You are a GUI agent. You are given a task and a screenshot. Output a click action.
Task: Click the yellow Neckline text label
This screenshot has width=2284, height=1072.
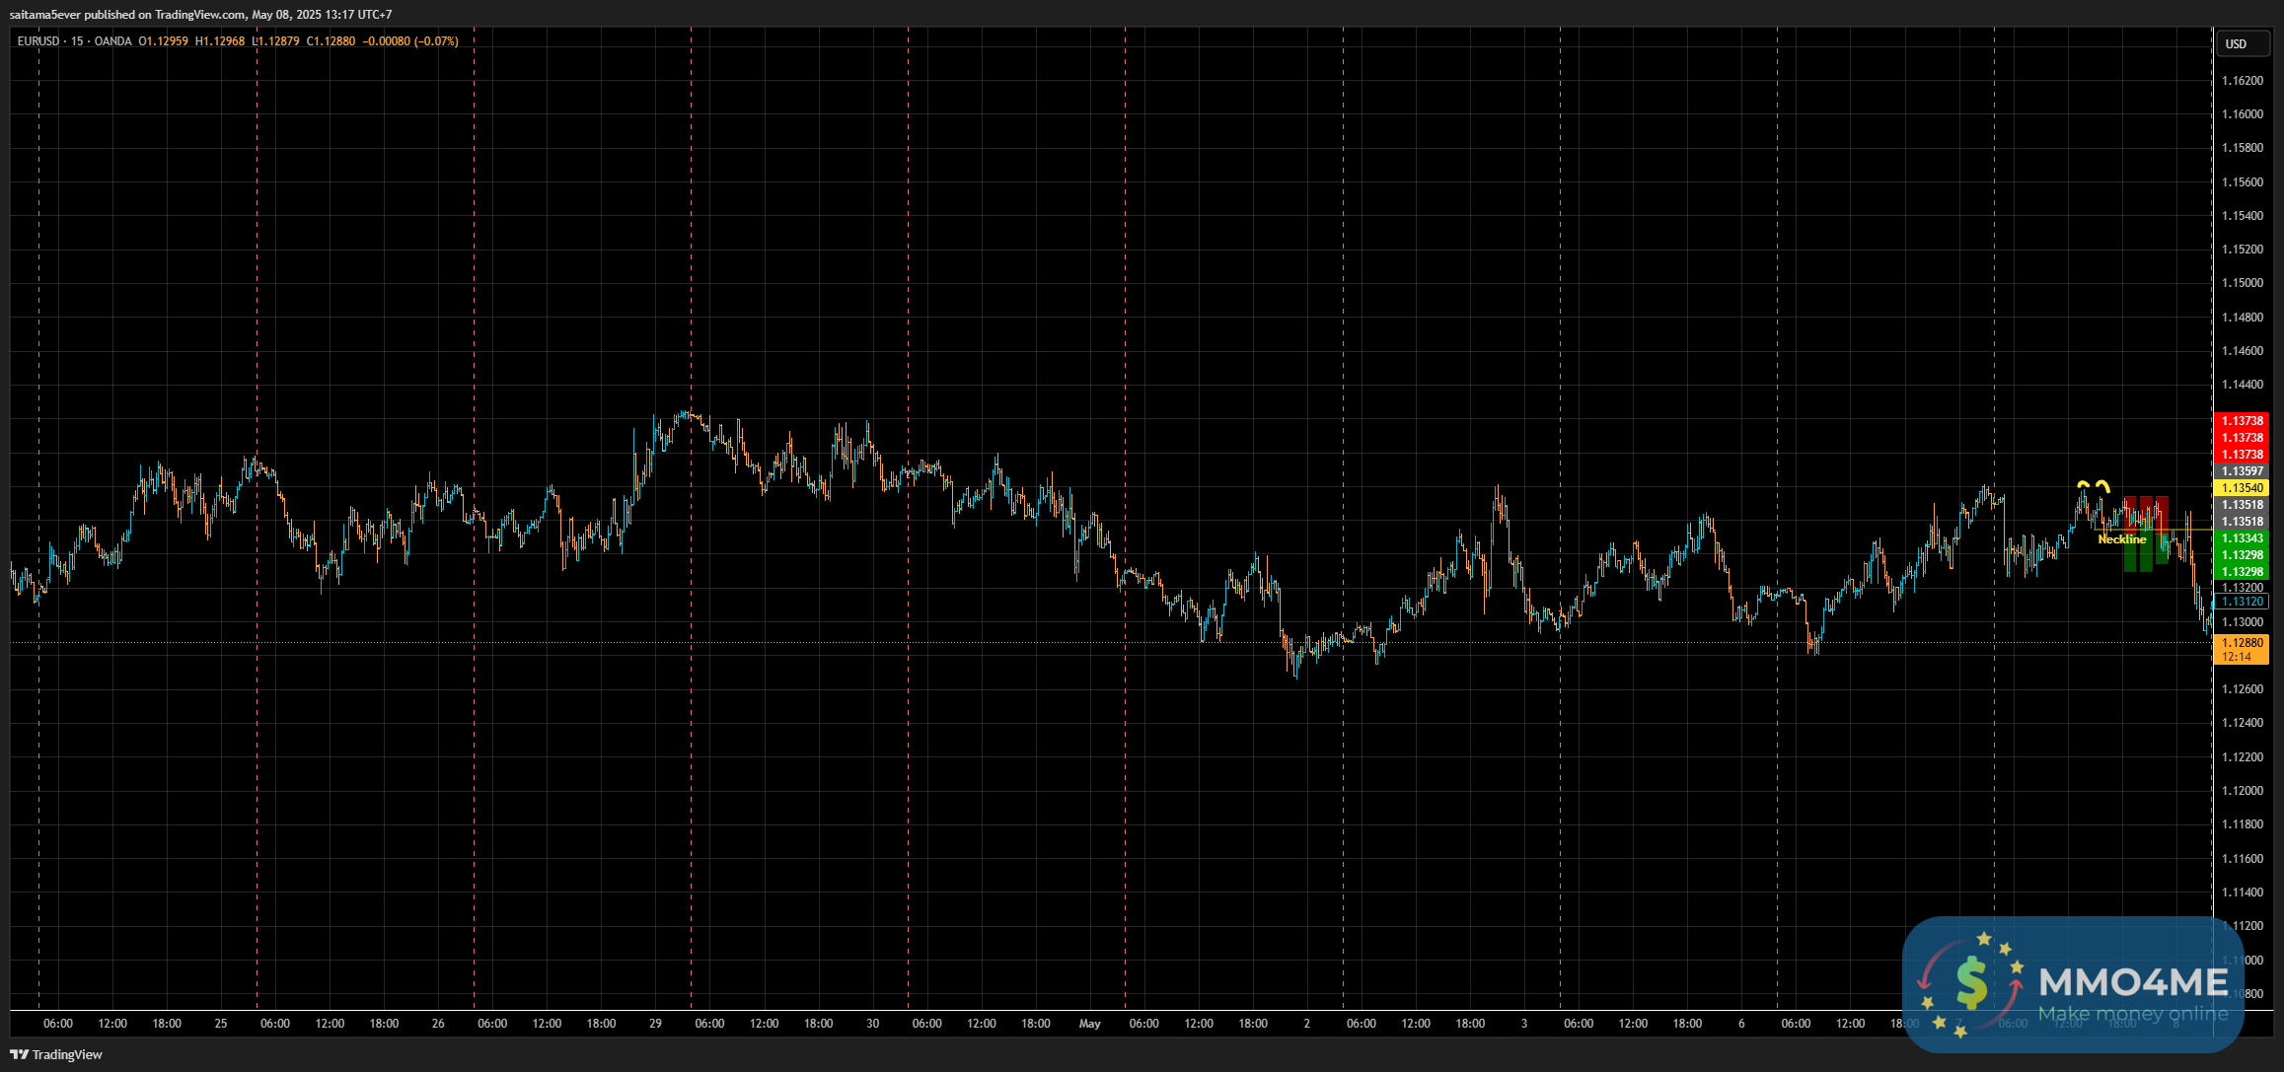click(x=2121, y=539)
